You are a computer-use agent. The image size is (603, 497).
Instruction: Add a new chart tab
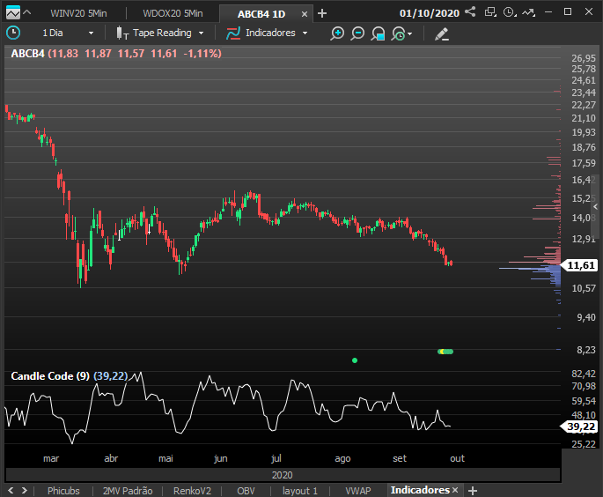tap(322, 14)
